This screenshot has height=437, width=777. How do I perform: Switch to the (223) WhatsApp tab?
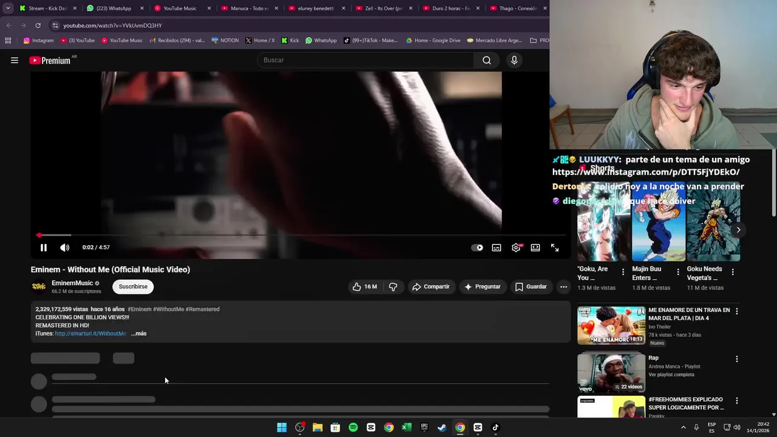(115, 8)
